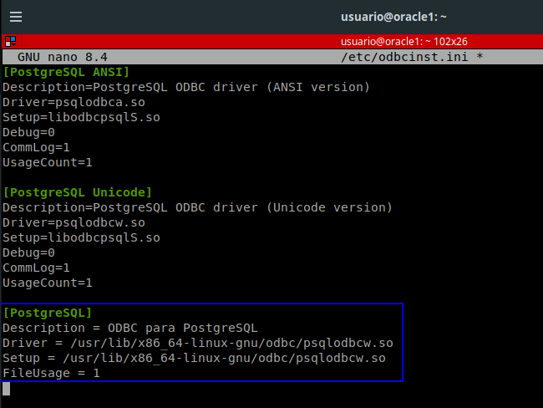
Task: Click the /etc/odbcinst.ini file name
Action: coord(404,57)
